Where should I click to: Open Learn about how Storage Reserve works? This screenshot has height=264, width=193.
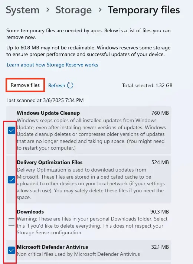click(x=52, y=65)
